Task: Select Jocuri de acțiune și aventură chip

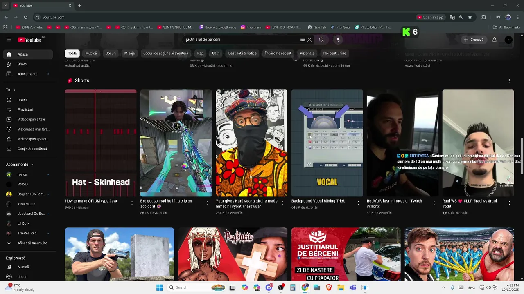Action: pyautogui.click(x=166, y=53)
